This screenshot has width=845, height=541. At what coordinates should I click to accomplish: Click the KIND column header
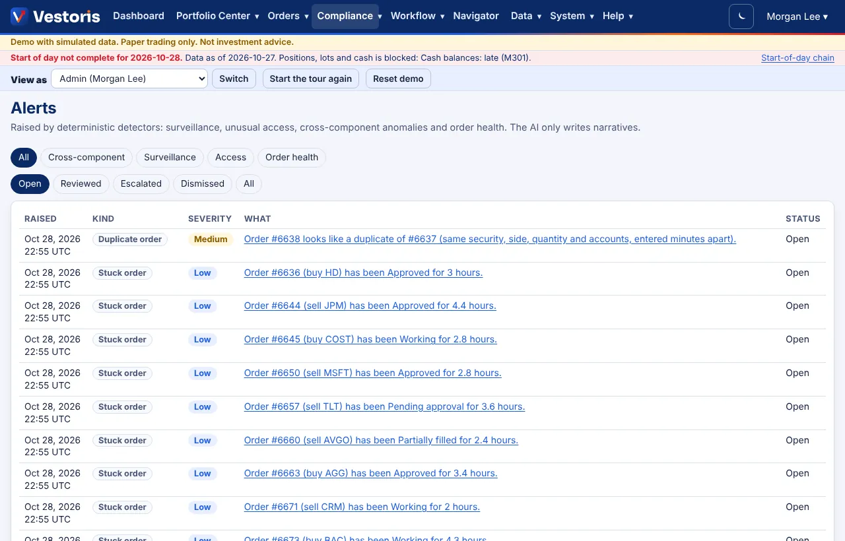coord(103,218)
